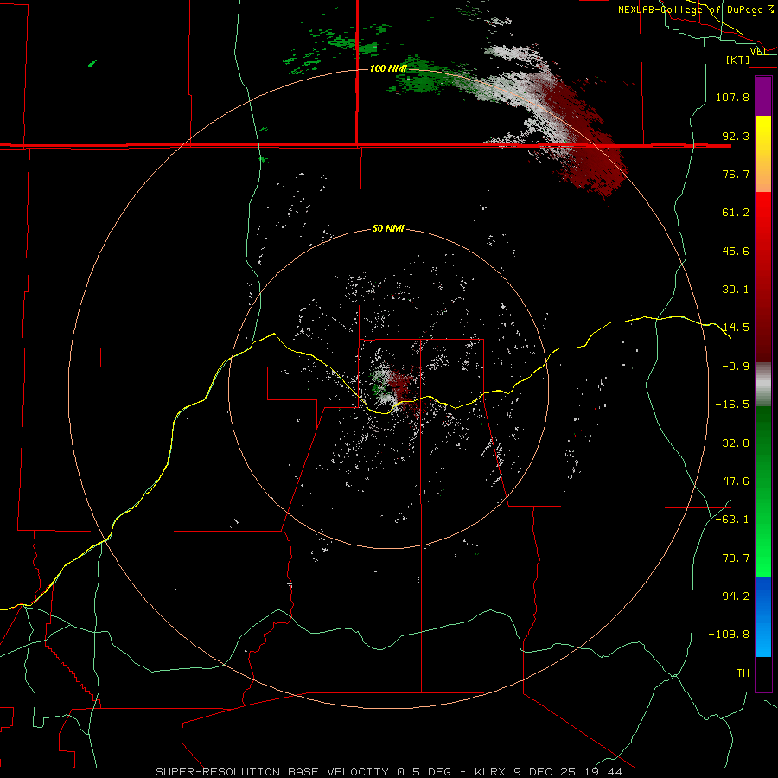The image size is (778, 778).
Task: Click the 30.1 legend value
Action: [x=736, y=290]
